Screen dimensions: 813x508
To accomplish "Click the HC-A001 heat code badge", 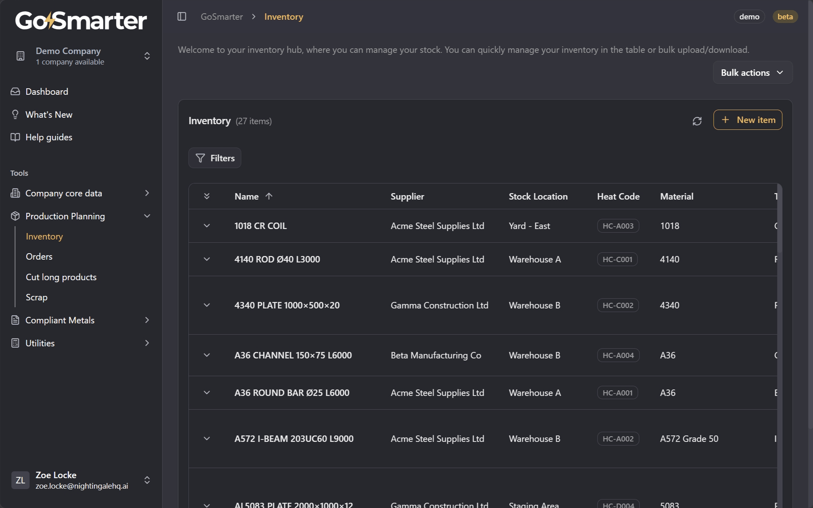I will pyautogui.click(x=617, y=393).
